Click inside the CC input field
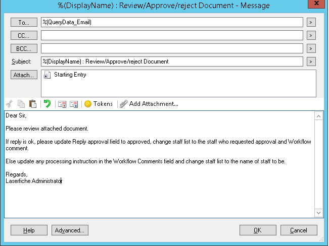 click(x=172, y=35)
